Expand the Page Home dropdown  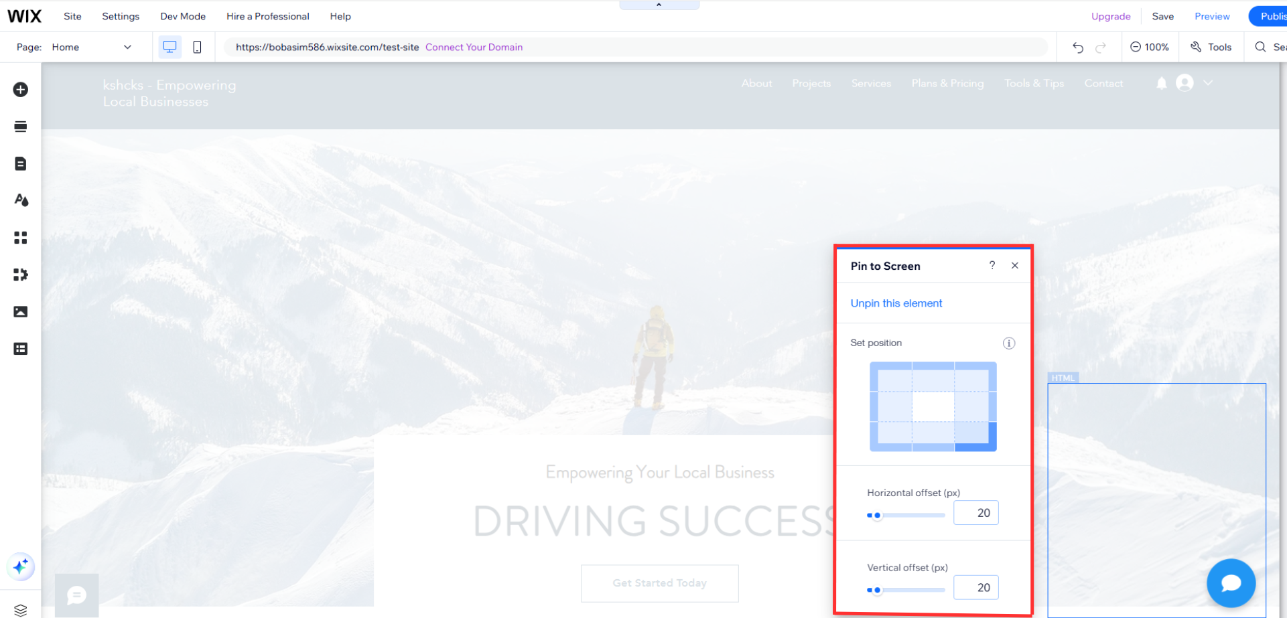coord(127,48)
